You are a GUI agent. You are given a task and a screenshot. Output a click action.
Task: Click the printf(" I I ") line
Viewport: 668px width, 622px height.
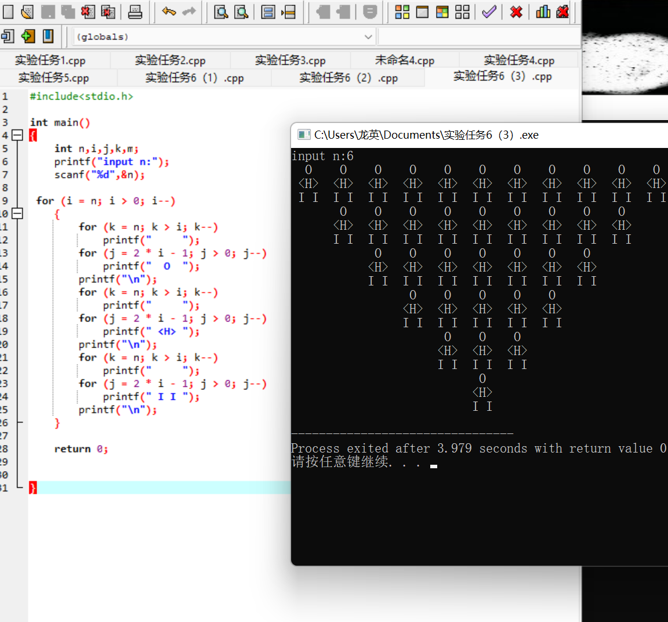(x=151, y=396)
